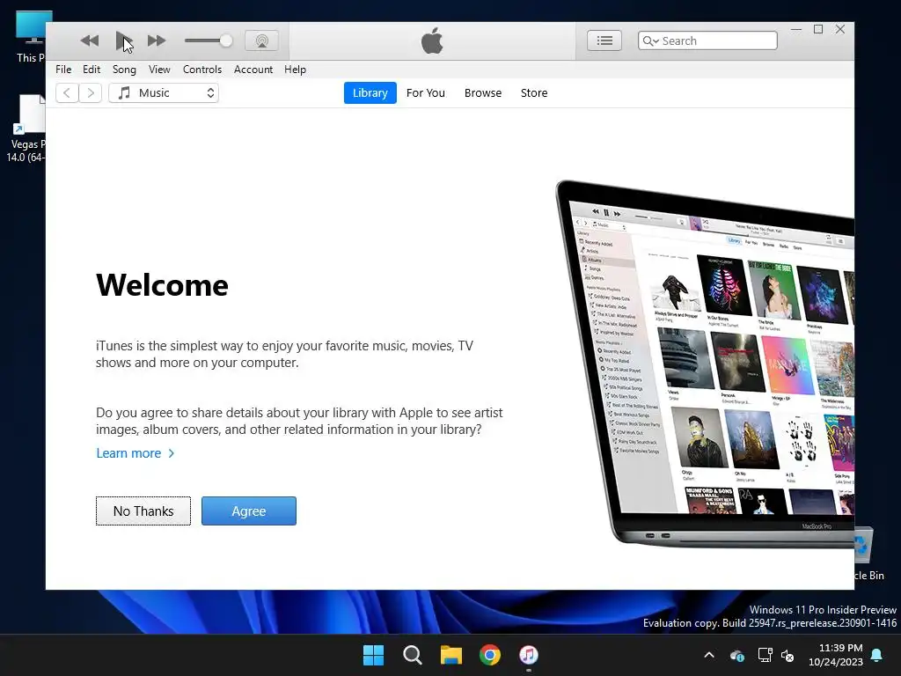Open the Help menu

296,70
